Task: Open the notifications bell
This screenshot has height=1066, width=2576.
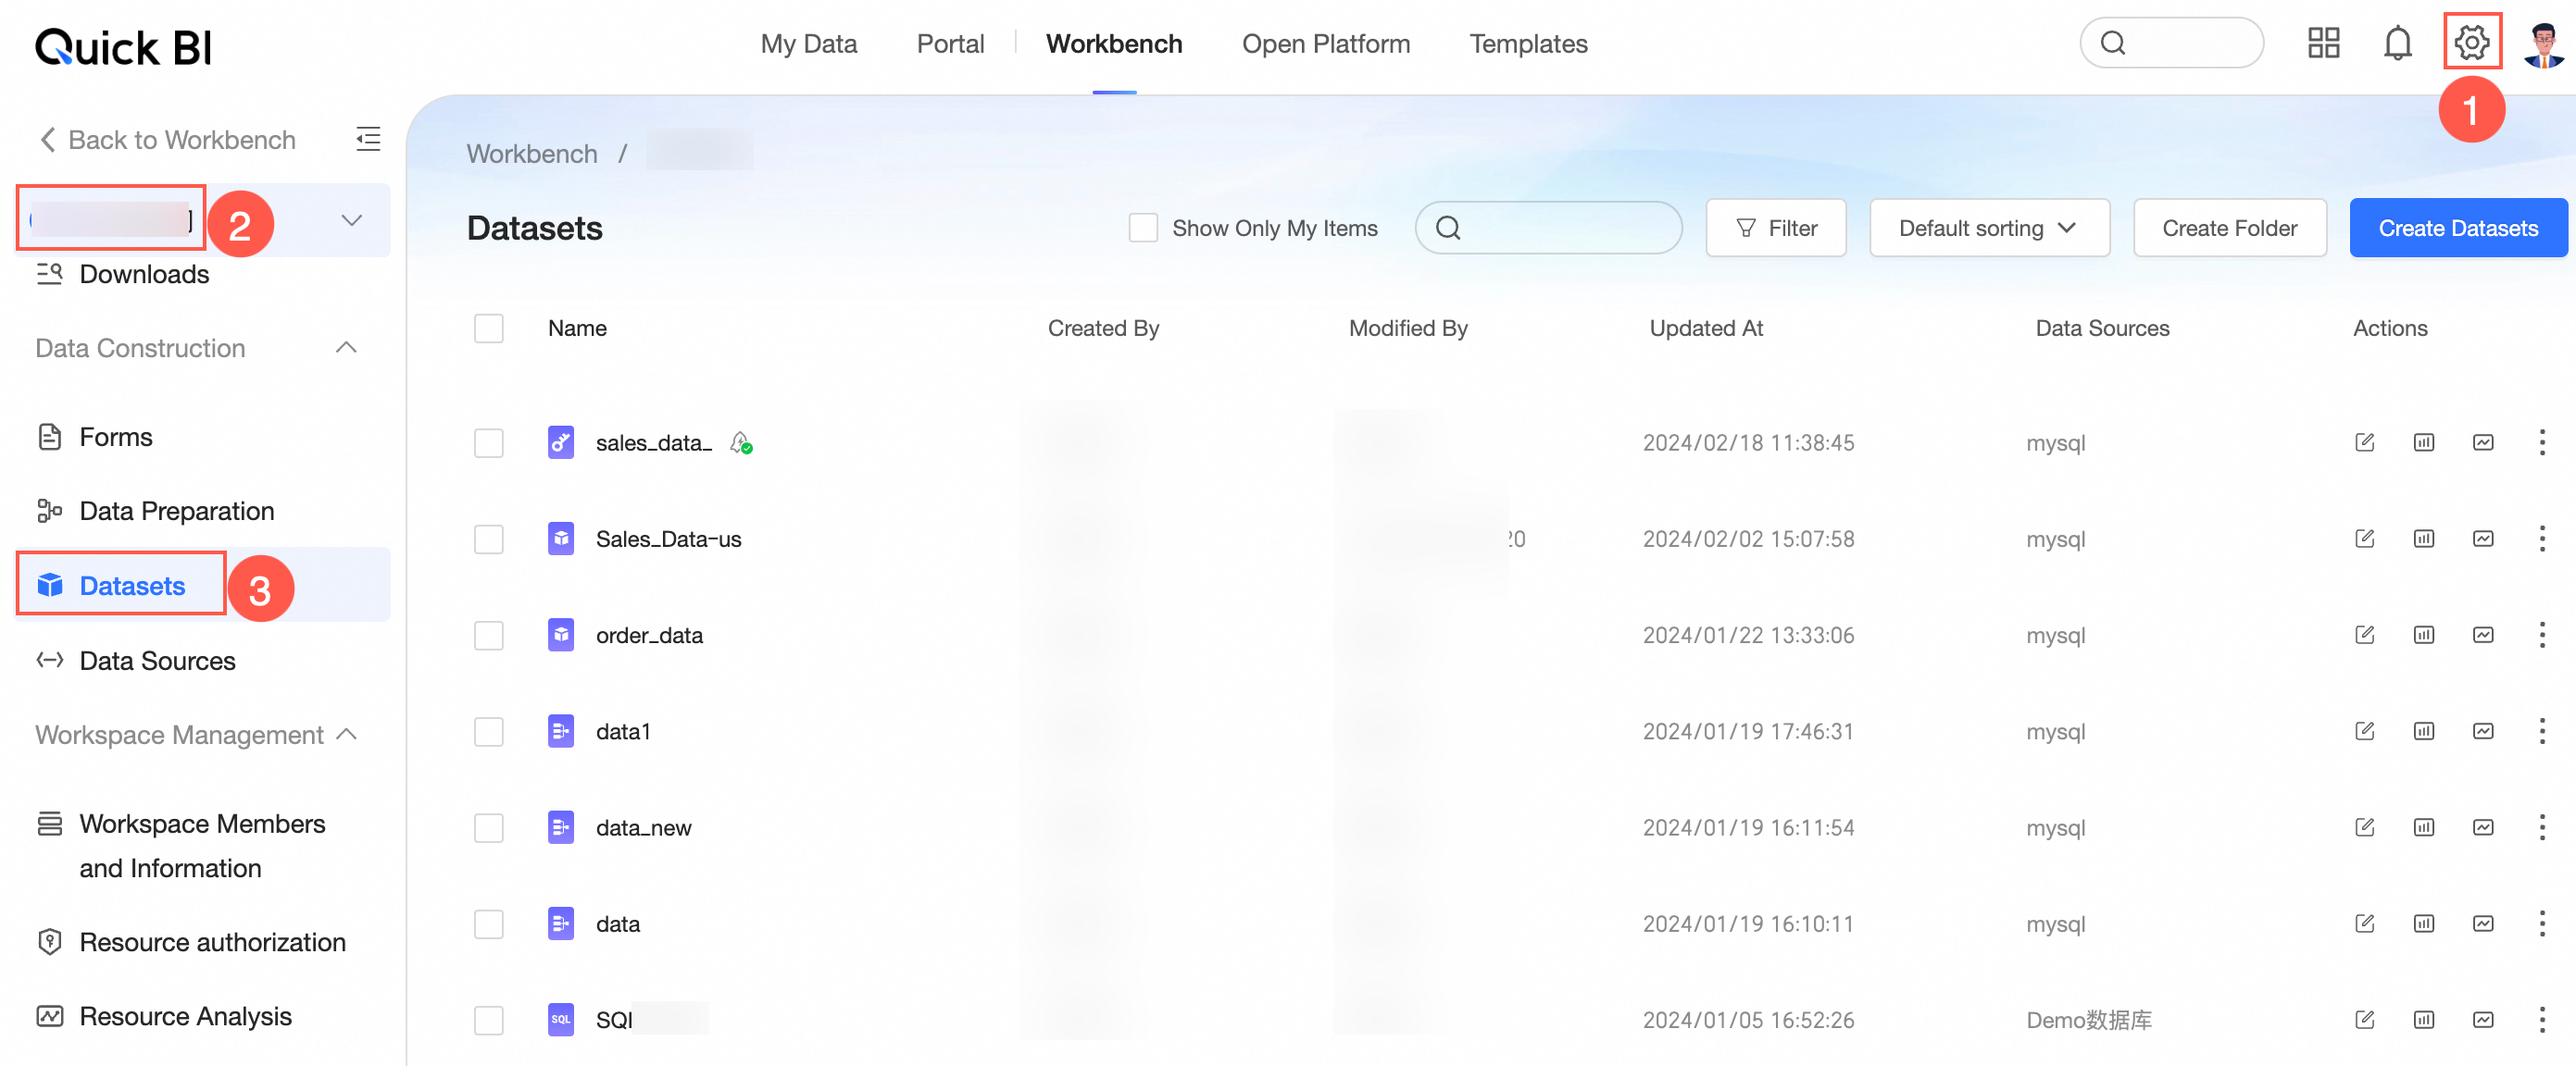Action: tap(2397, 43)
